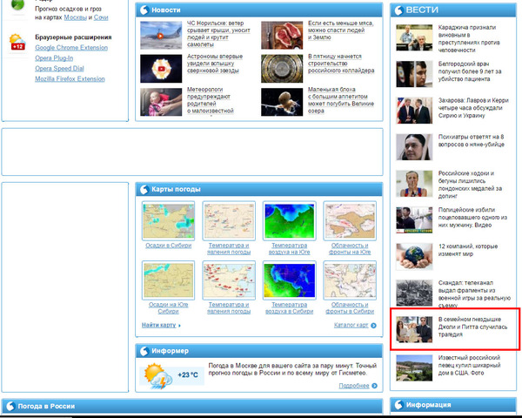Follow the Сочи radar map link
Image resolution: width=522 pixels, height=418 pixels.
tap(101, 17)
